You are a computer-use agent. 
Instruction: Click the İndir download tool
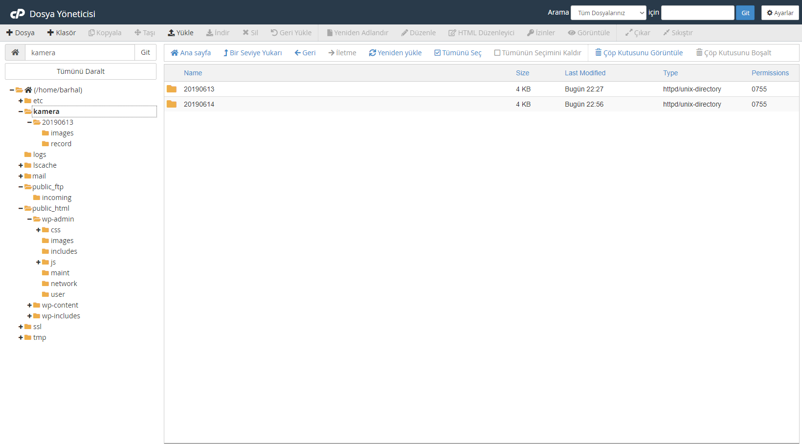click(218, 33)
